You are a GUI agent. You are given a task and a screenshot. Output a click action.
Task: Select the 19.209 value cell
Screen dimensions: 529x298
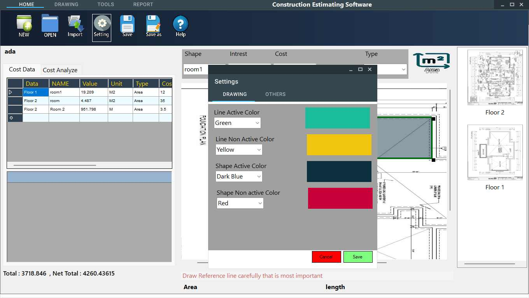(94, 92)
